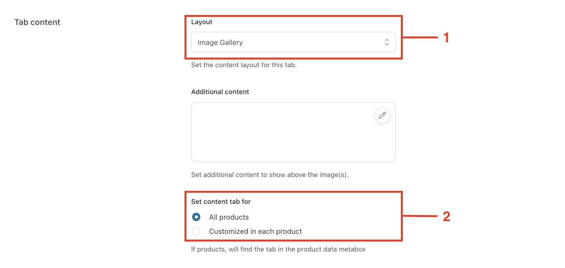Click the "Set additional content to show" description
Image resolution: width=565 pixels, height=268 pixels.
coord(270,175)
